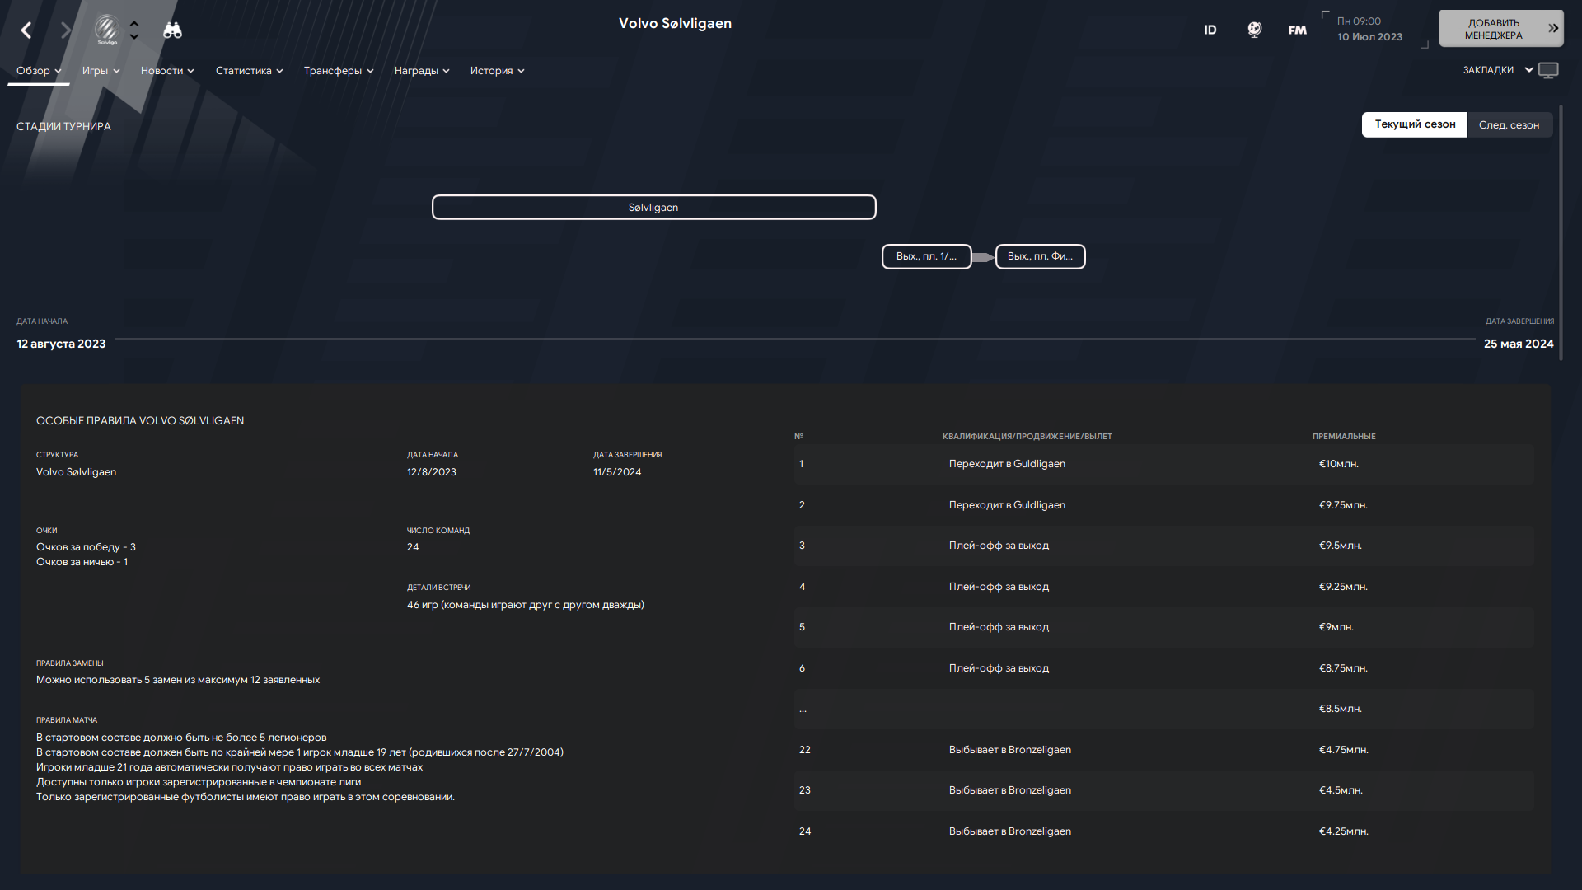The image size is (1582, 890).
Task: Open the Трансферы menu
Action: 339,71
